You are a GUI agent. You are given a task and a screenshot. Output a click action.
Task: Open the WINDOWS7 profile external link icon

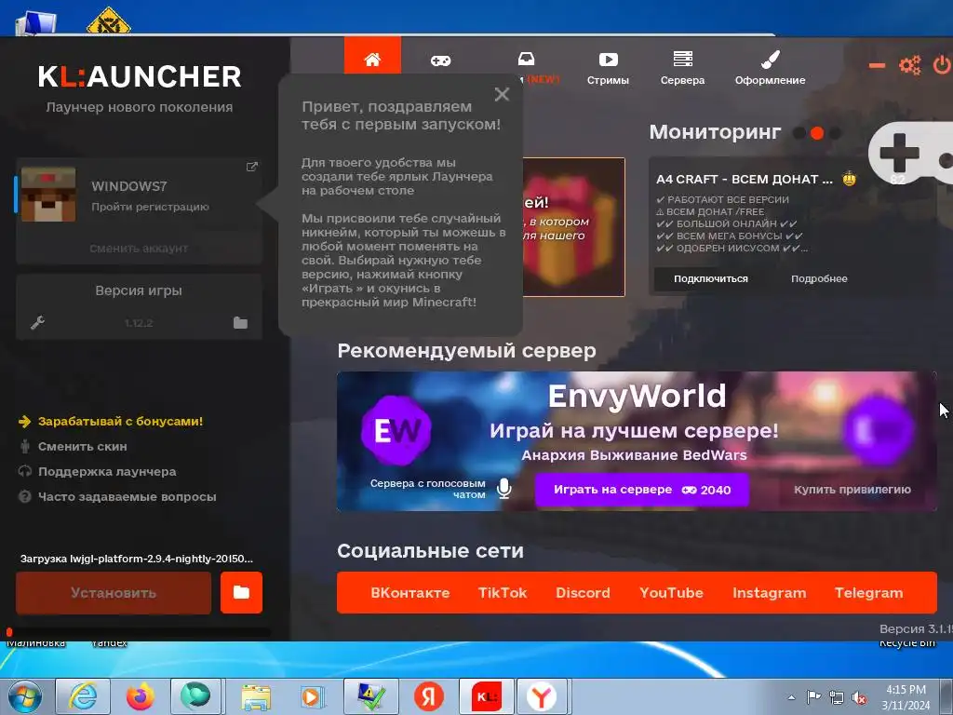coord(251,167)
